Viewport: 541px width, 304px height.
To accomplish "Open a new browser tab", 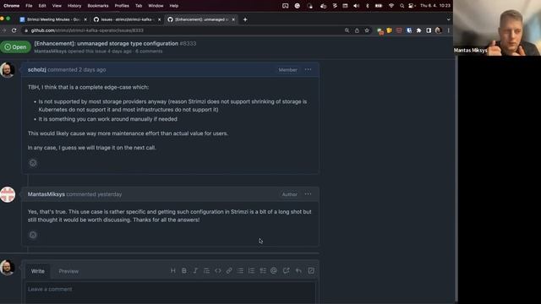I will point(245,19).
